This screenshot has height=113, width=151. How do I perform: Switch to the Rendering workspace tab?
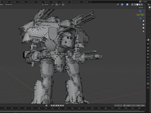coord(55,2)
